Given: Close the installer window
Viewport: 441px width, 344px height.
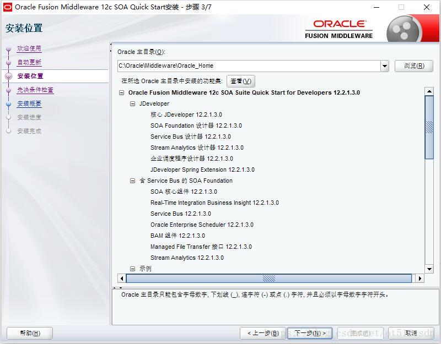Looking at the screenshot, I should pyautogui.click(x=426, y=7).
